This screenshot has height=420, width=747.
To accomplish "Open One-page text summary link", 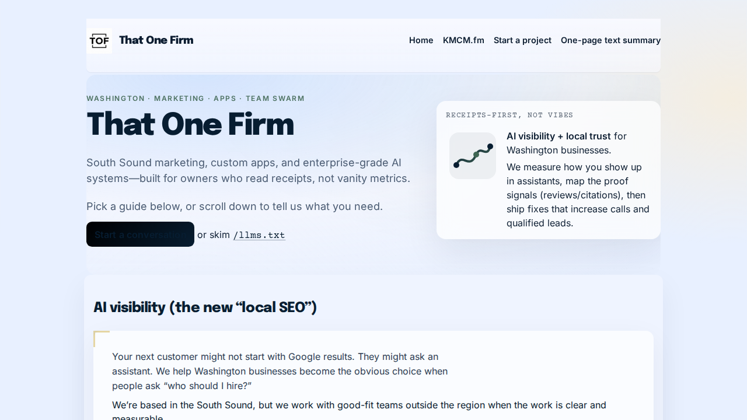I will point(610,40).
